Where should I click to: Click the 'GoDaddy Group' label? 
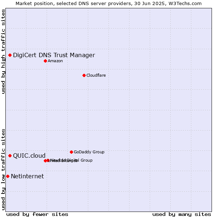[x=89, y=152]
